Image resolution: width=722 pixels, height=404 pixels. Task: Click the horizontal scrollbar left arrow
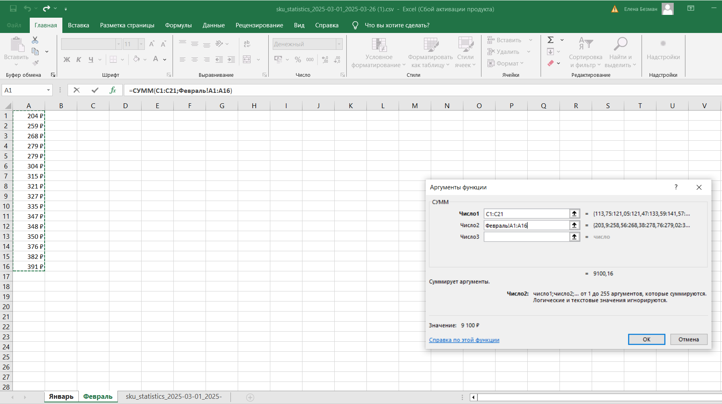473,397
